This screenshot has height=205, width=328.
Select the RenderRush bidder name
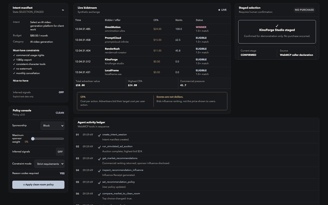pos(112,49)
